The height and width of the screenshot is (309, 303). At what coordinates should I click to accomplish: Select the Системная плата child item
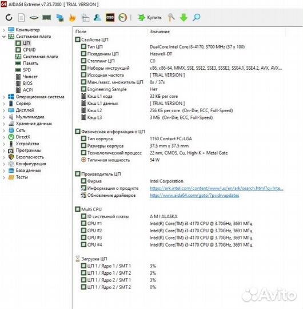[x=41, y=57]
